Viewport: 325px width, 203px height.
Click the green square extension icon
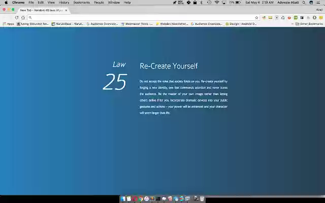(x=296, y=18)
